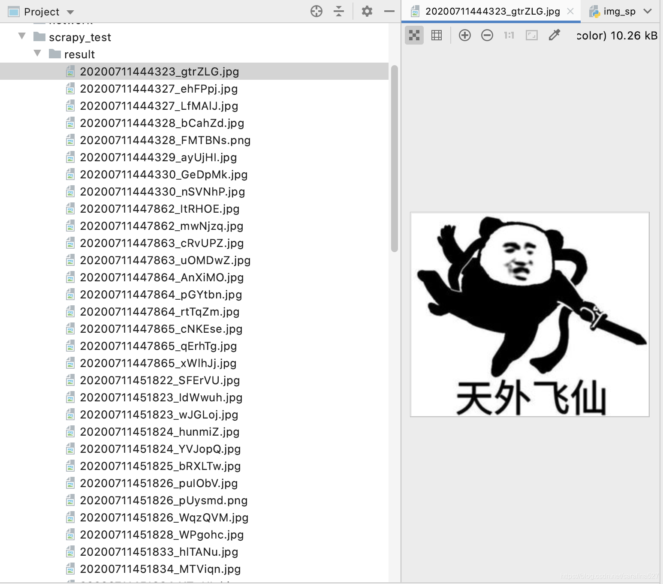Click the image file icon beside 20200711444328_FMTBNs.png
The height and width of the screenshot is (584, 663).
click(x=70, y=140)
